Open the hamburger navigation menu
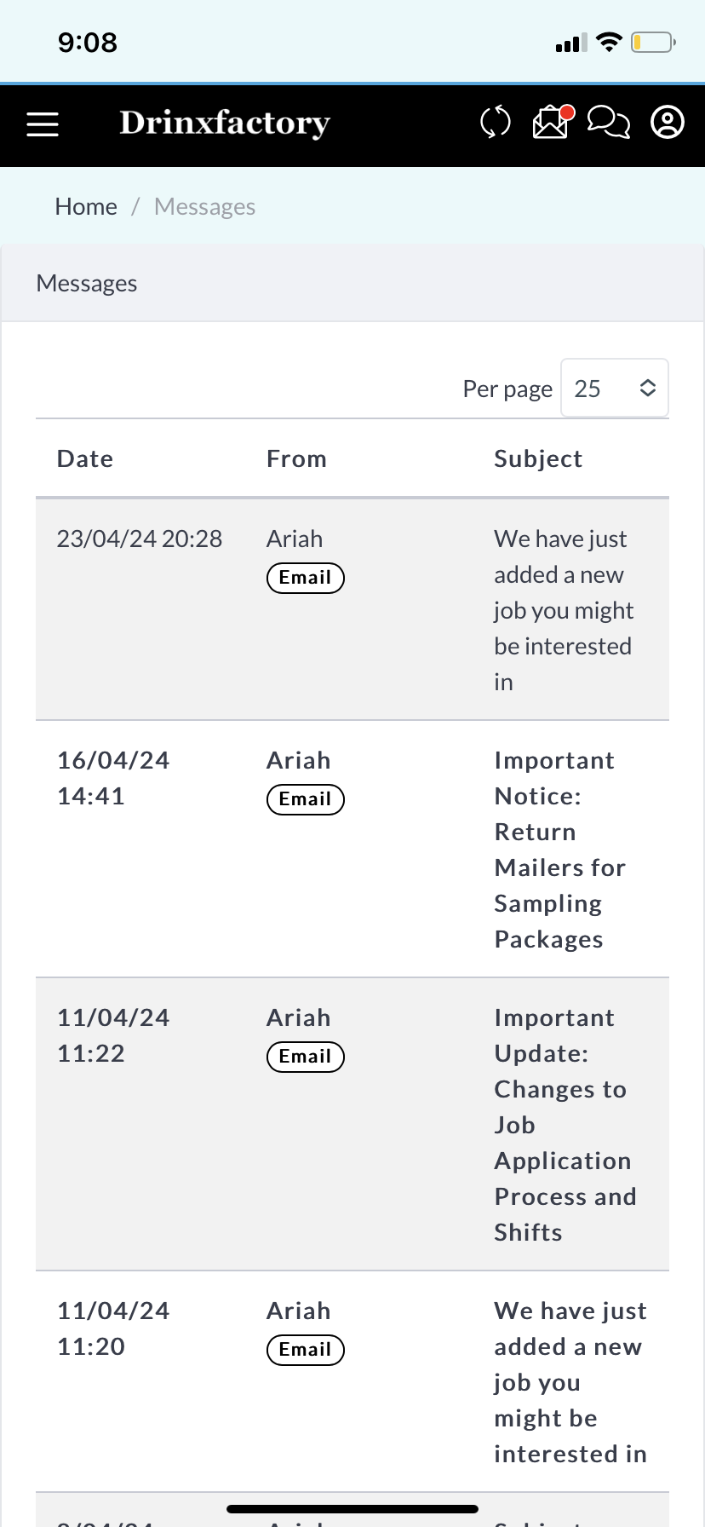The width and height of the screenshot is (705, 1527). click(x=43, y=124)
